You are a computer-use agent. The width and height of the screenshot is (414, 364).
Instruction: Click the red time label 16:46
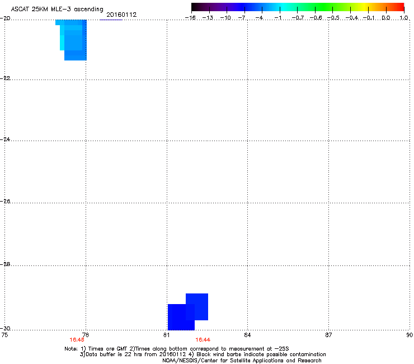click(77, 340)
